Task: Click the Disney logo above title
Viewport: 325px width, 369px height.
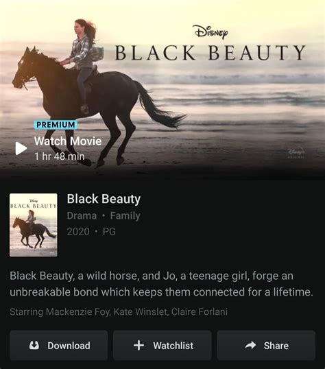Action: point(210,32)
